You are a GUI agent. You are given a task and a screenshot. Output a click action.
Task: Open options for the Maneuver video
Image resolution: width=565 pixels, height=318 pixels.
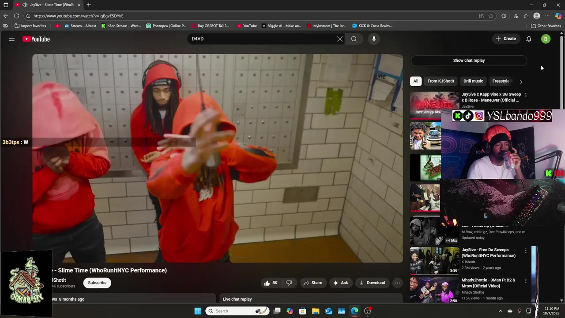click(x=526, y=95)
